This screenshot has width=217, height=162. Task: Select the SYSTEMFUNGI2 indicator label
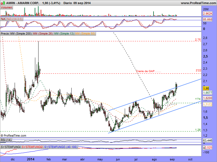pos(32,147)
